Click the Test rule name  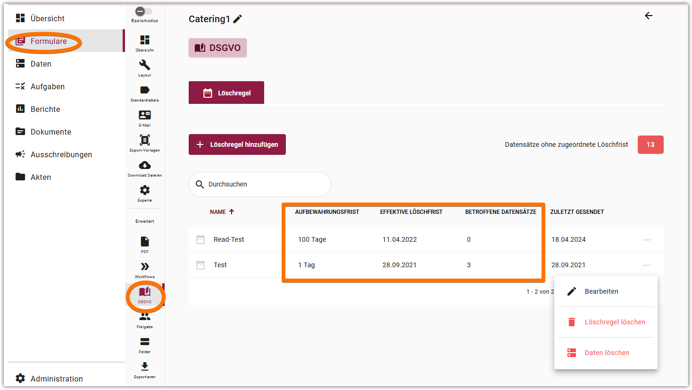(220, 265)
